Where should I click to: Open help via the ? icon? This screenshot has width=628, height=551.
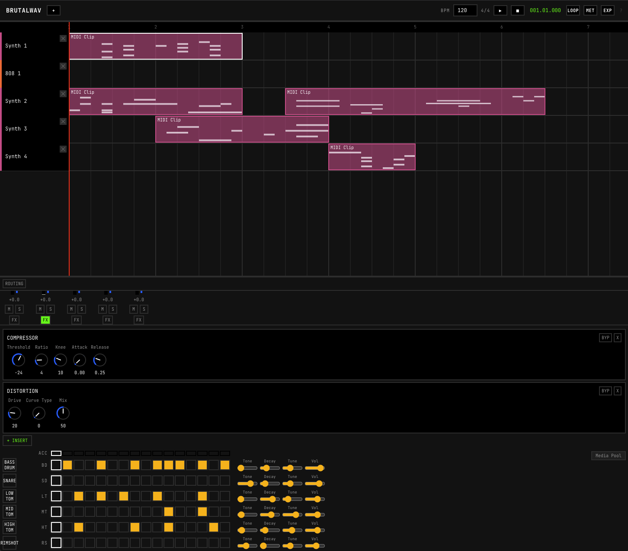coord(621,10)
